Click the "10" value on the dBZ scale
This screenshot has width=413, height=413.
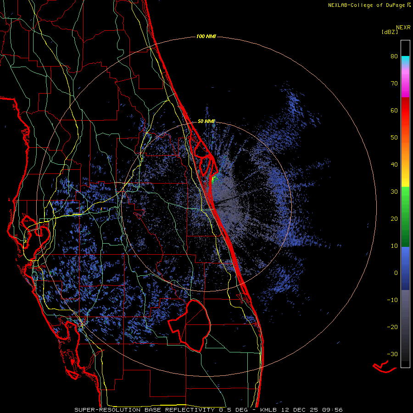(394, 246)
